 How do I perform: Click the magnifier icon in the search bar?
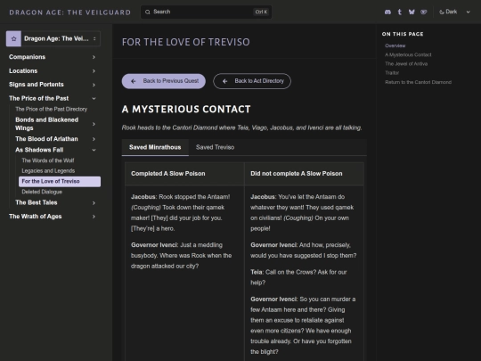pyautogui.click(x=148, y=12)
